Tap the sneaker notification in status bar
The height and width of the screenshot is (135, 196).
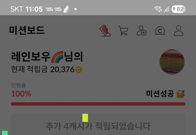pyautogui.click(x=66, y=9)
